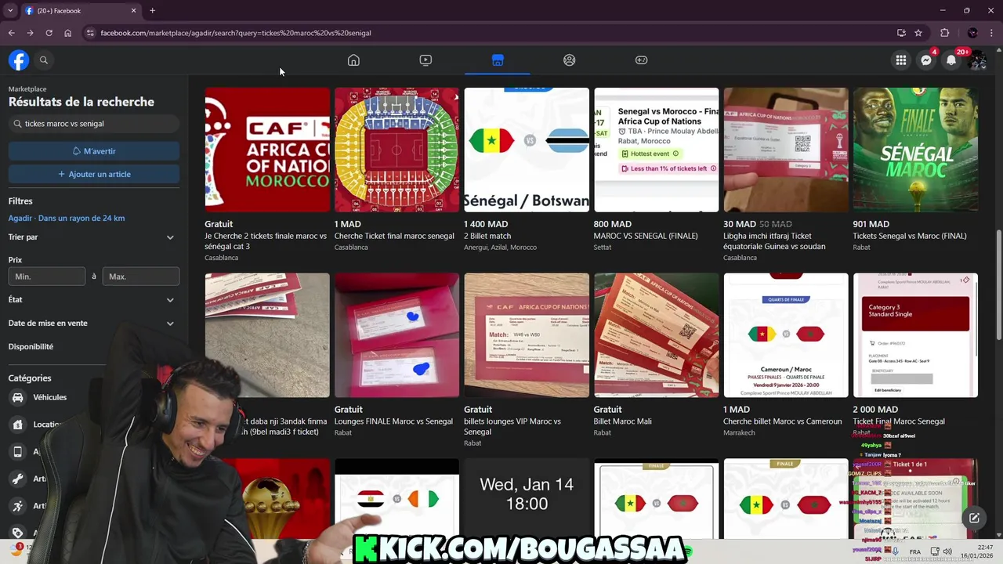Click the taskbar weather widget icon
The height and width of the screenshot is (564, 1003).
[19, 548]
